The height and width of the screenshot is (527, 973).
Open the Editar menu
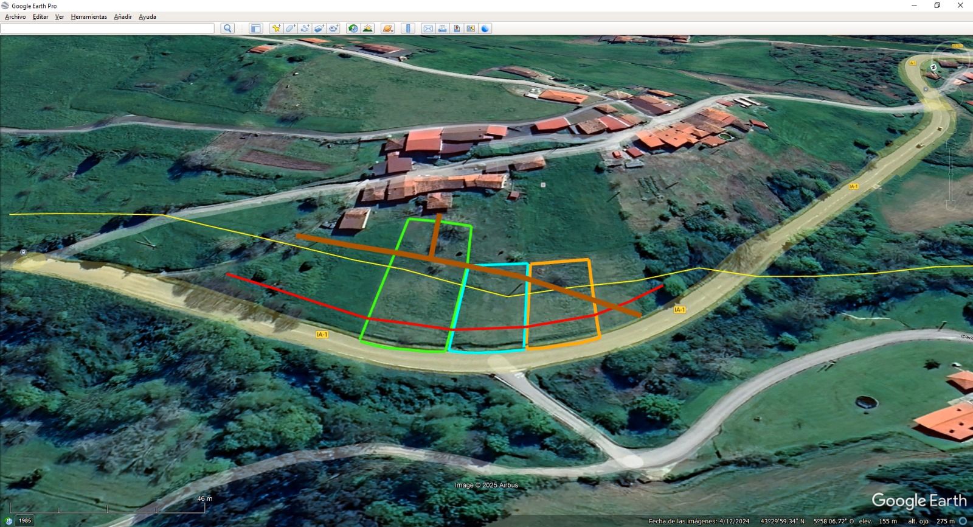click(40, 17)
